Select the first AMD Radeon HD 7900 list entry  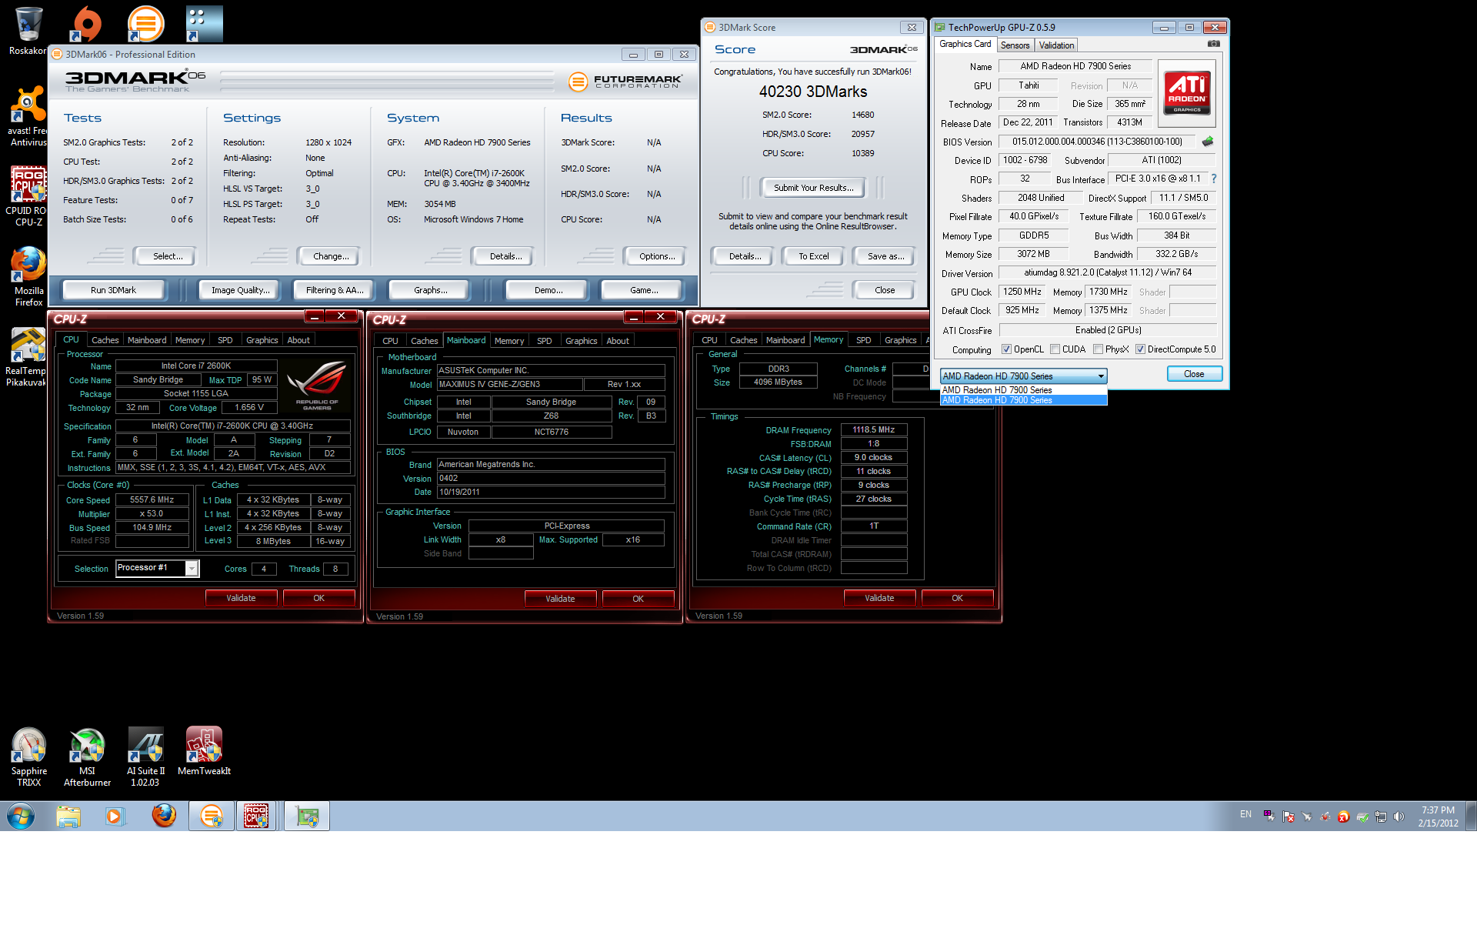[1024, 390]
